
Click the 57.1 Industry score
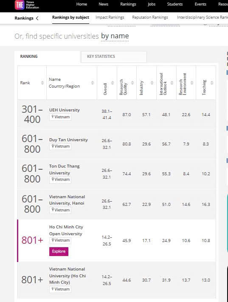146,114
